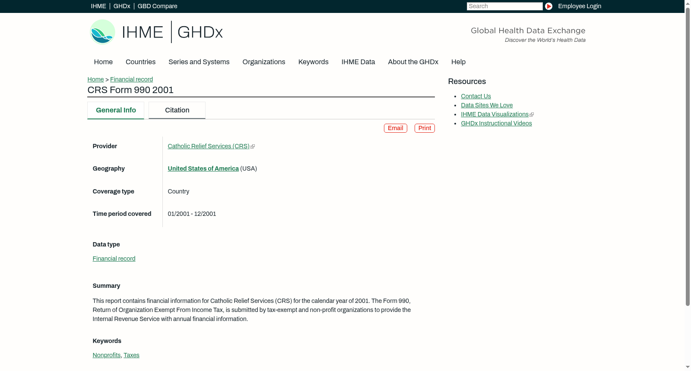Click the 'Country' coverage type value
Screen dimensions: 691x371
(178, 192)
